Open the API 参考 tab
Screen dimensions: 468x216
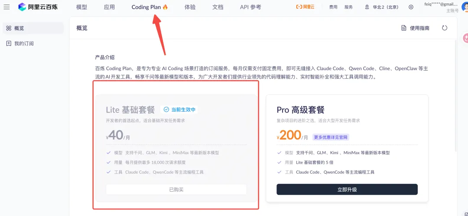pyautogui.click(x=250, y=7)
